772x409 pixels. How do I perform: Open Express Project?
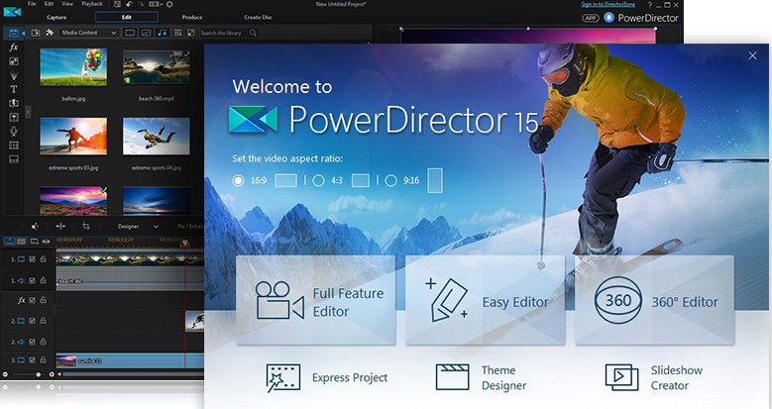(326, 378)
